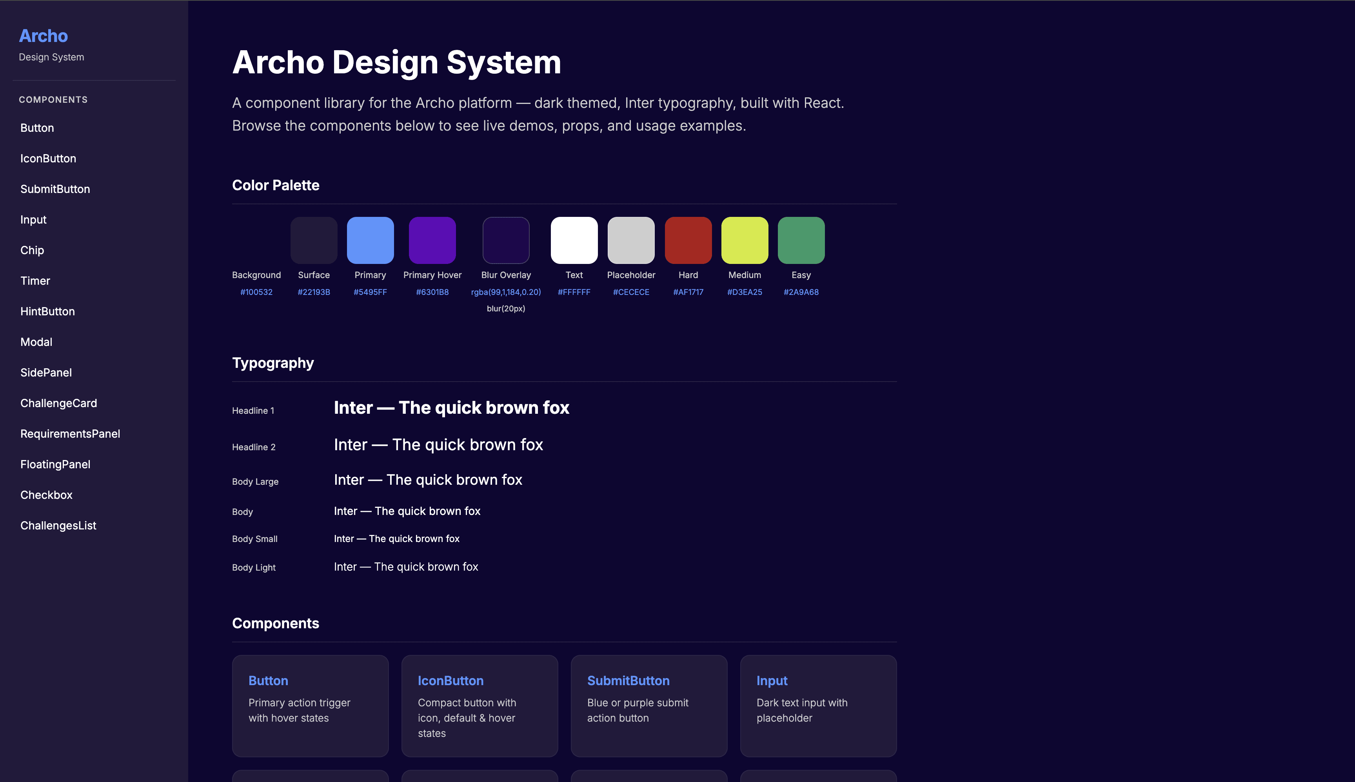The height and width of the screenshot is (782, 1355).
Task: Select the Primary Hover purple swatch
Action: pyautogui.click(x=432, y=240)
